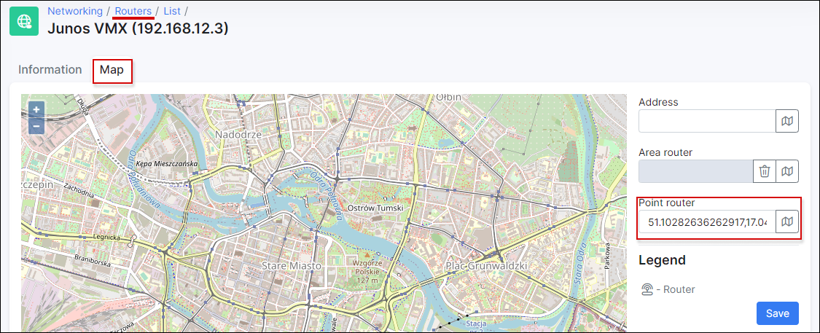This screenshot has height=333, width=820.
Task: Click the Legend heading
Action: pos(662,260)
